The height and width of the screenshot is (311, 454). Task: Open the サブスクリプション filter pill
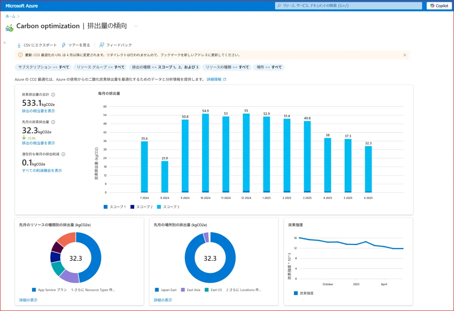(44, 67)
